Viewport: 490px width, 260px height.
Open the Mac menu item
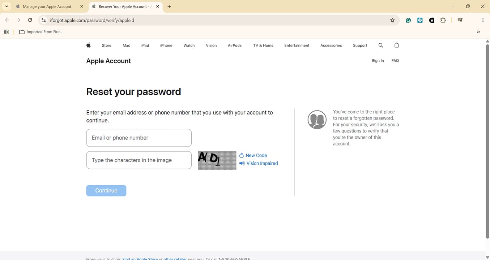coord(126,45)
